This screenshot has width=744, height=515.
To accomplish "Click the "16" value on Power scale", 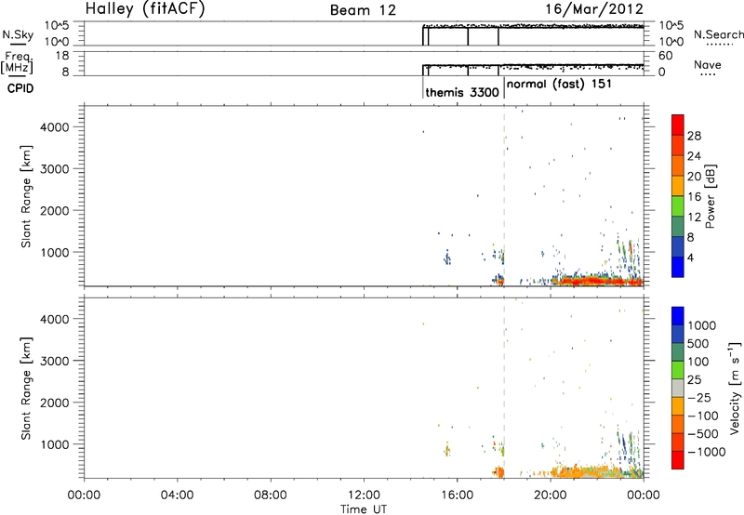I will [x=694, y=197].
